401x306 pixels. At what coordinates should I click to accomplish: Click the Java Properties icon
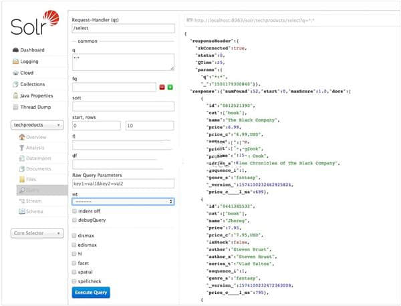(x=15, y=96)
